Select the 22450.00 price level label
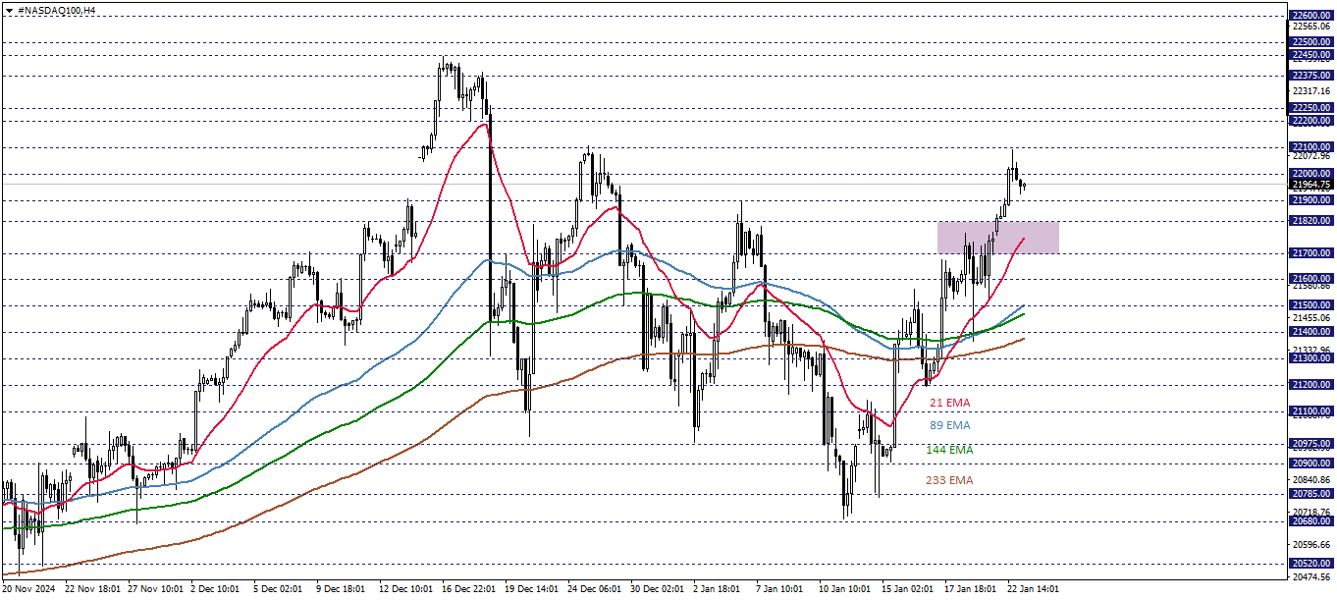 click(x=1311, y=55)
